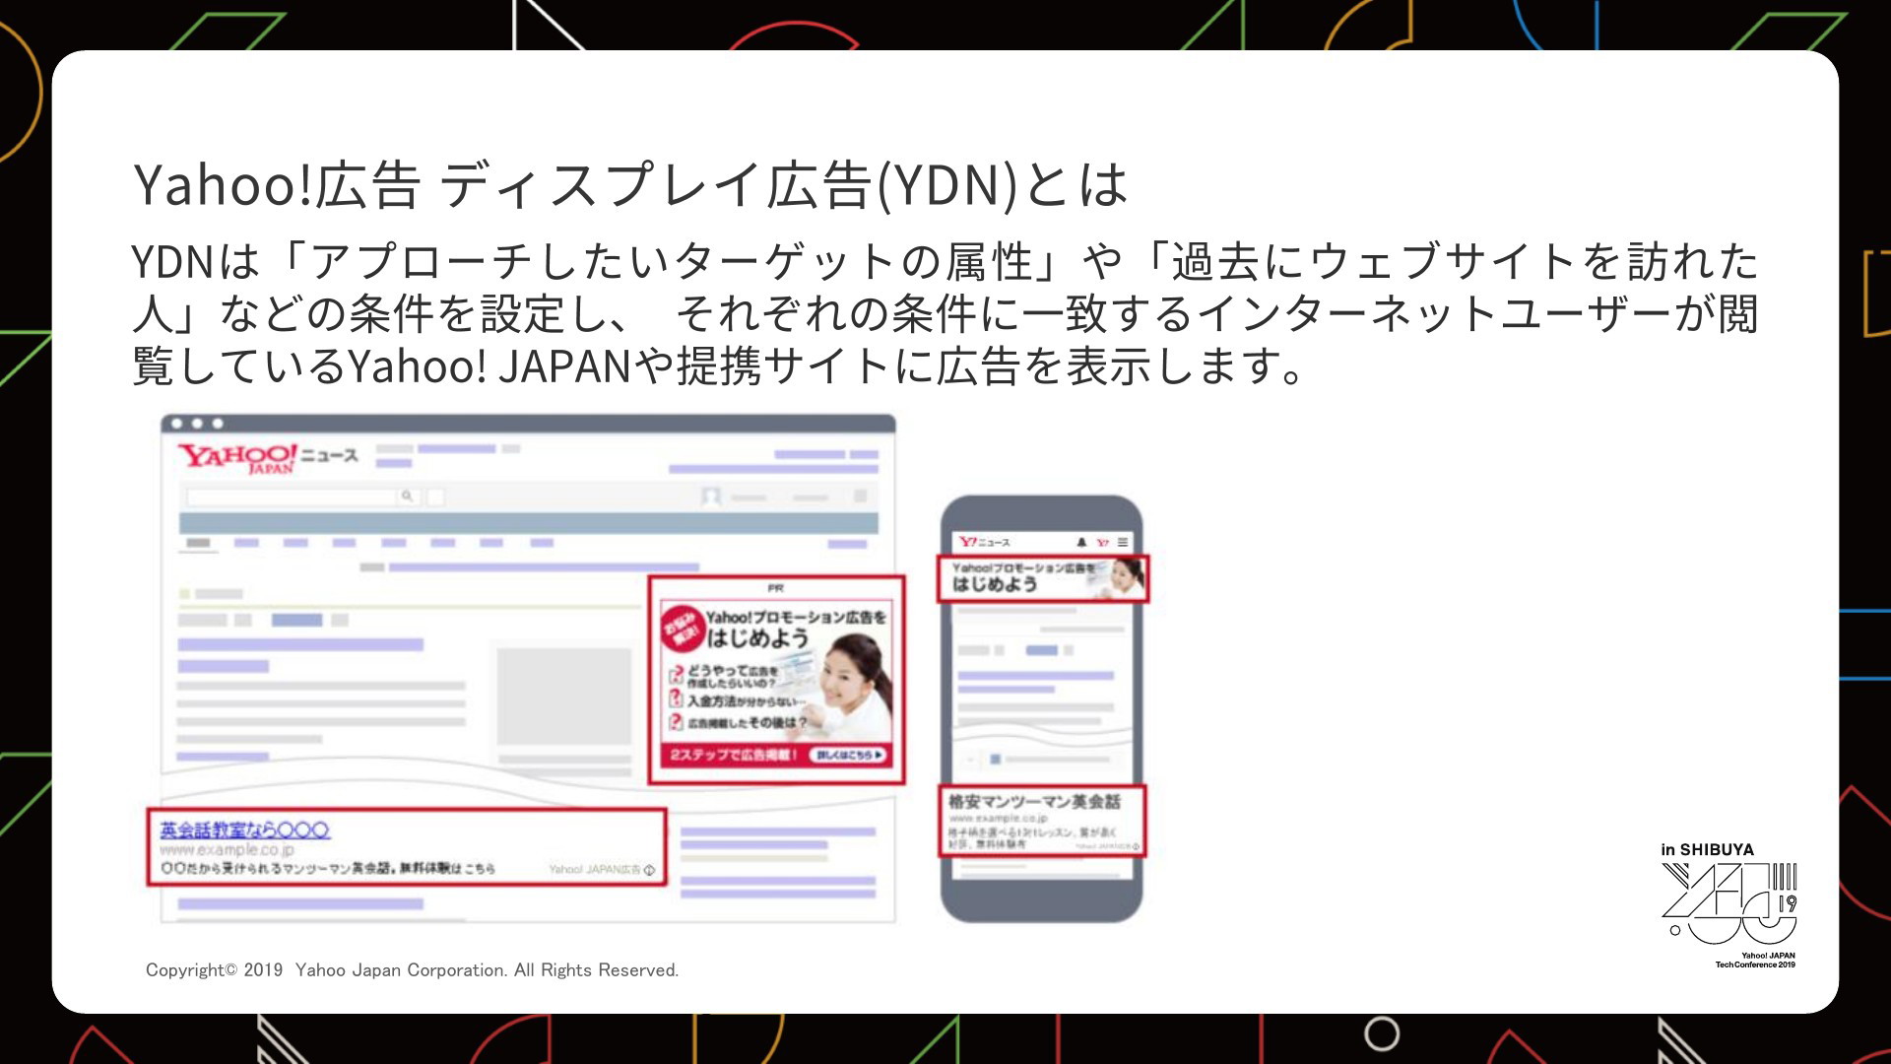Click the bell notification icon on phone

(1081, 542)
